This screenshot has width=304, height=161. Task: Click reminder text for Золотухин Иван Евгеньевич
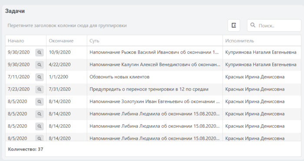click(x=154, y=101)
